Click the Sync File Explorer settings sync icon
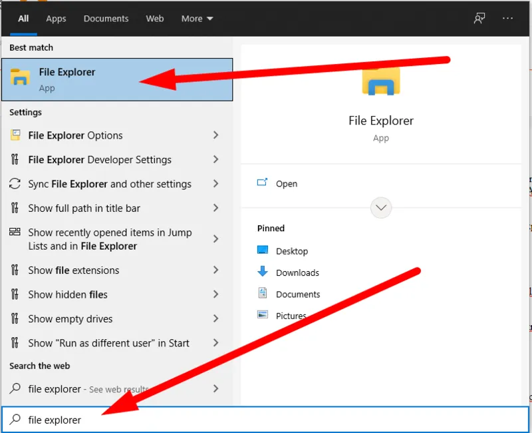The image size is (532, 433). (15, 184)
